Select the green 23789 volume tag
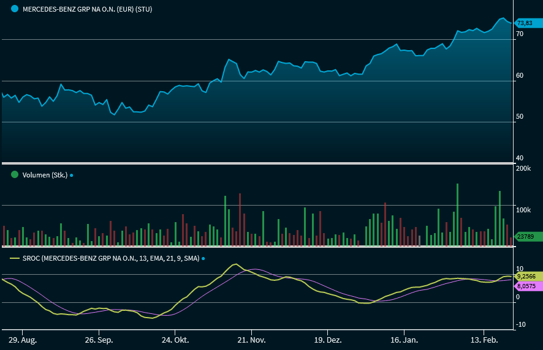543x350 pixels. pyautogui.click(x=525, y=237)
